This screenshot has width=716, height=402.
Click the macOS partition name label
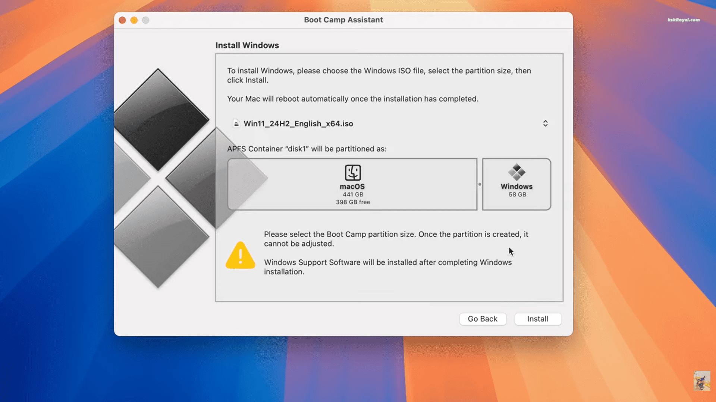click(x=352, y=186)
